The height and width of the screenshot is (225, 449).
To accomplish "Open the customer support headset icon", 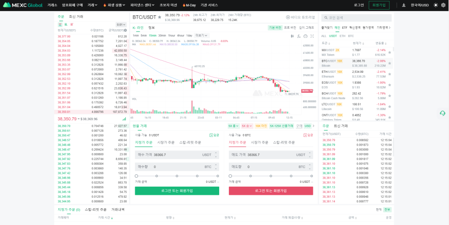I will tap(442, 113).
